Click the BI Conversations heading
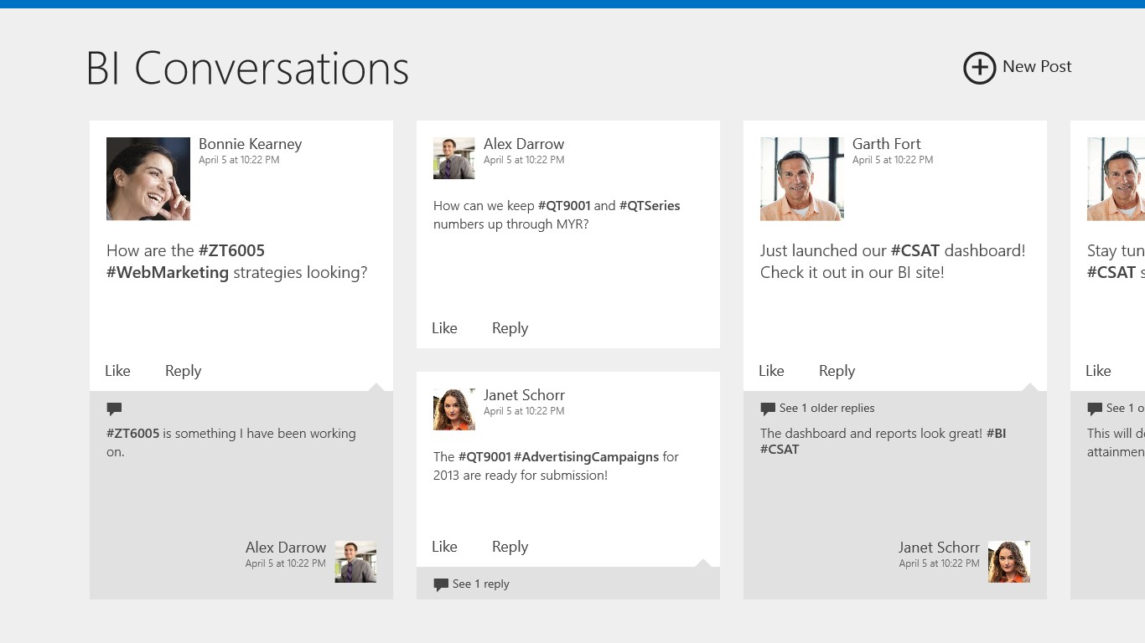1145x643 pixels. pyautogui.click(x=247, y=69)
